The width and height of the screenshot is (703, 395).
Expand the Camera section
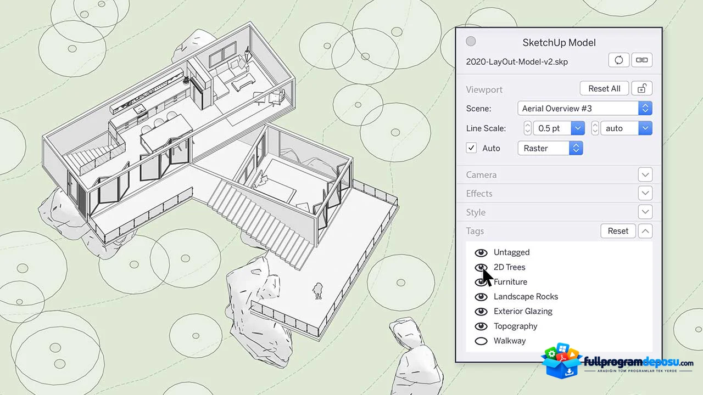click(x=645, y=174)
